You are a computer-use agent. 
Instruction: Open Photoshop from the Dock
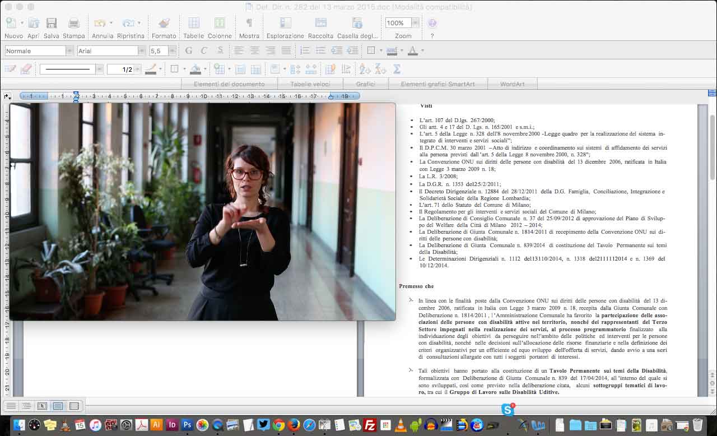click(187, 425)
